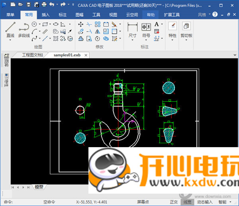Open the 特性 side panel tab
The width and height of the screenshot is (239, 206).
click(x=6, y=80)
